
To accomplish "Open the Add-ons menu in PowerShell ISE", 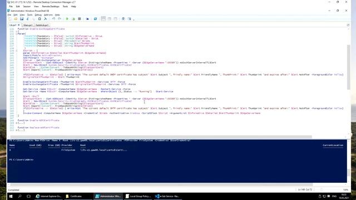I will click(48, 15).
